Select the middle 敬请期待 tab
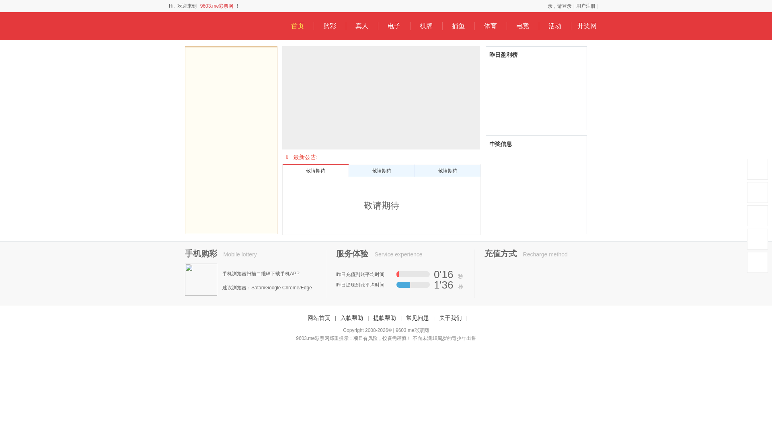 click(x=382, y=171)
